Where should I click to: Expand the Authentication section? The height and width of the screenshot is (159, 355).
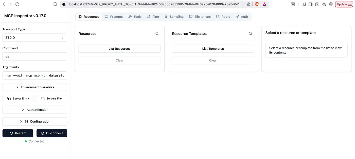pyautogui.click(x=35, y=110)
